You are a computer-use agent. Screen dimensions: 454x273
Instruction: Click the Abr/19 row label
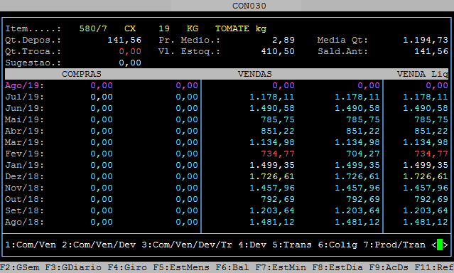tap(24, 131)
